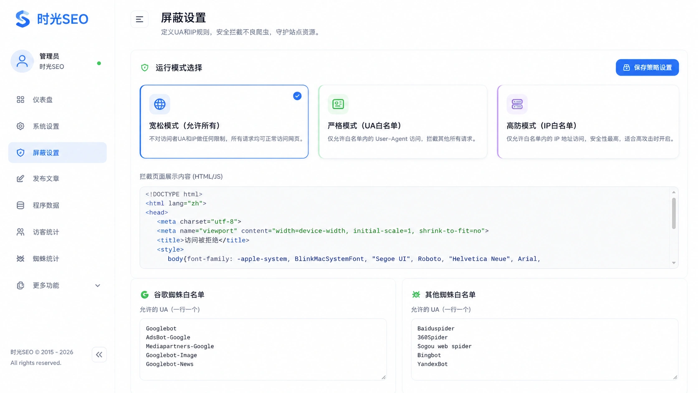Screen dimensions: 698x393
Task: Select 严格模式（UA白名单）mode card
Action: (403, 122)
